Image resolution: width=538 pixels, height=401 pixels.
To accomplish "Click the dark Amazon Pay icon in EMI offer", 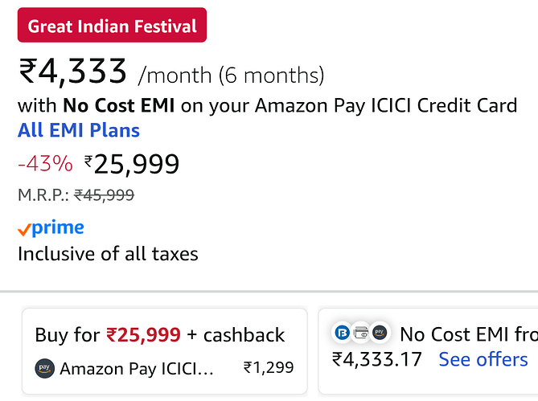I will click(x=379, y=331).
